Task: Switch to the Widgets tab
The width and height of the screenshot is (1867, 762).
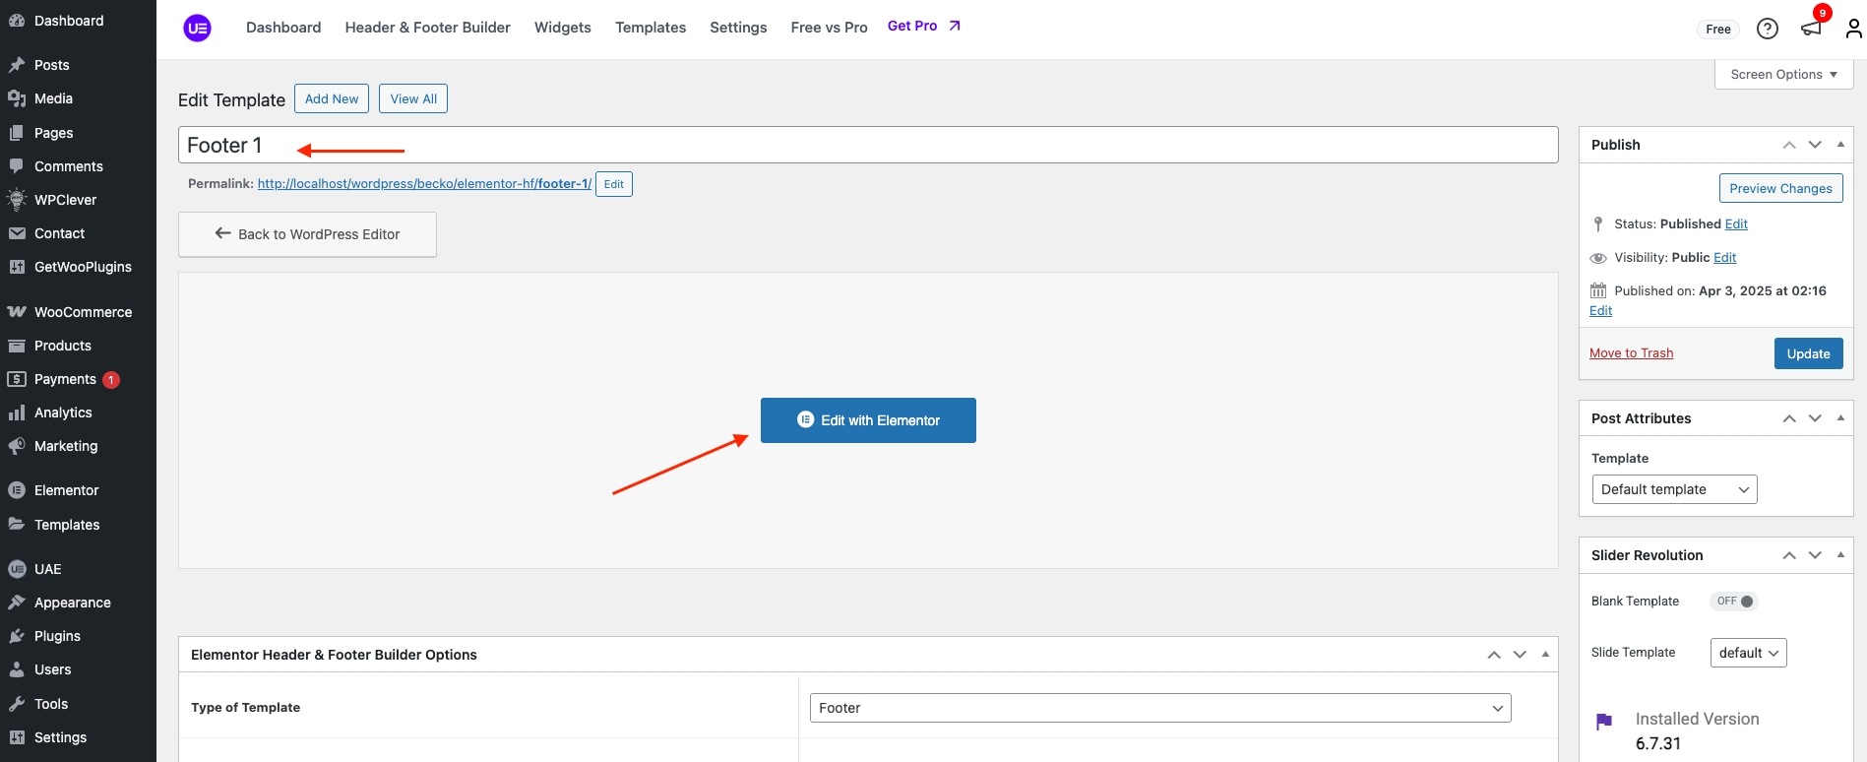Action: (562, 28)
